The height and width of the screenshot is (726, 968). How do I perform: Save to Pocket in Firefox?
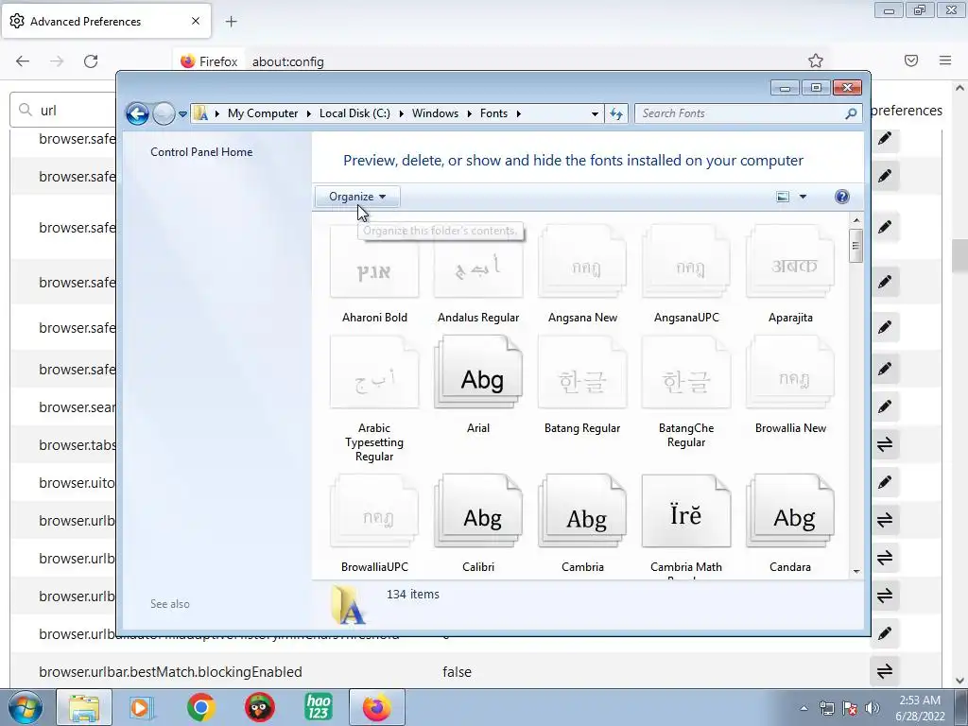(x=911, y=60)
